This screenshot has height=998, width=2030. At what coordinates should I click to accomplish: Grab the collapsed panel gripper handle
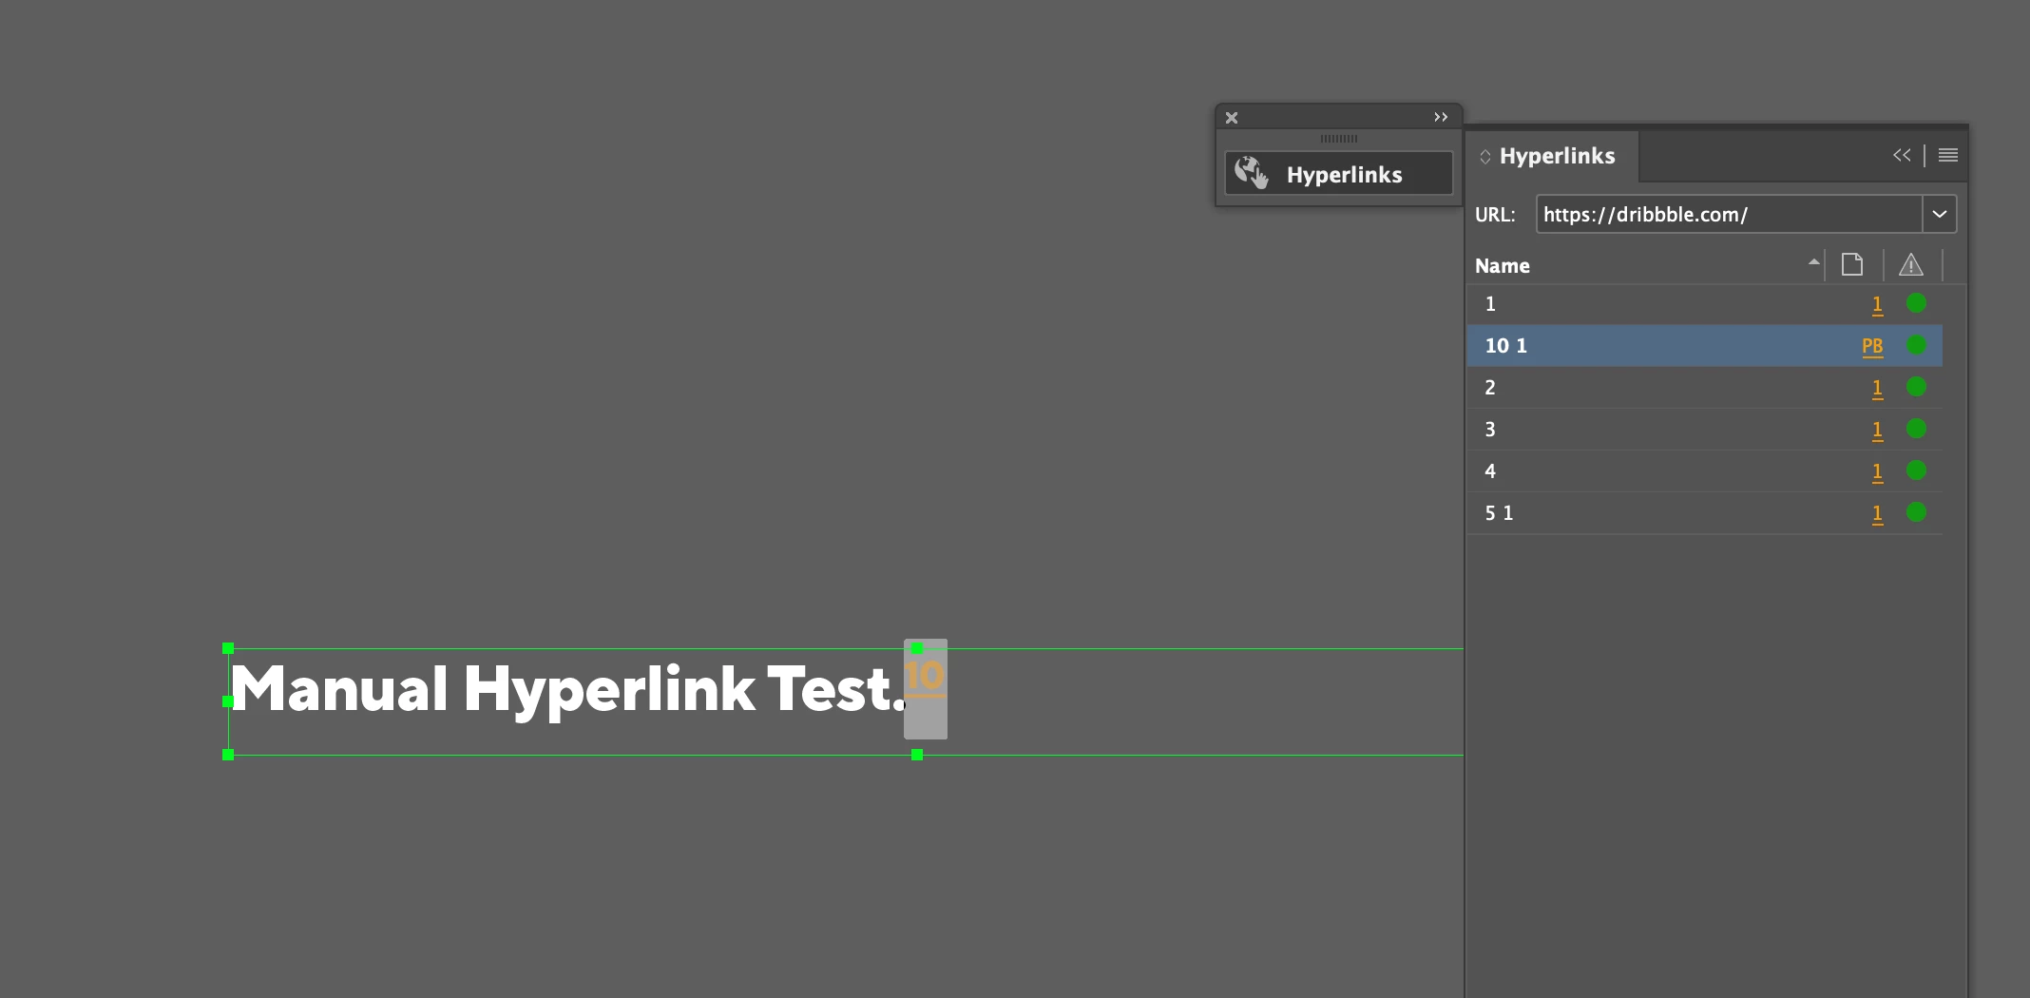point(1339,139)
